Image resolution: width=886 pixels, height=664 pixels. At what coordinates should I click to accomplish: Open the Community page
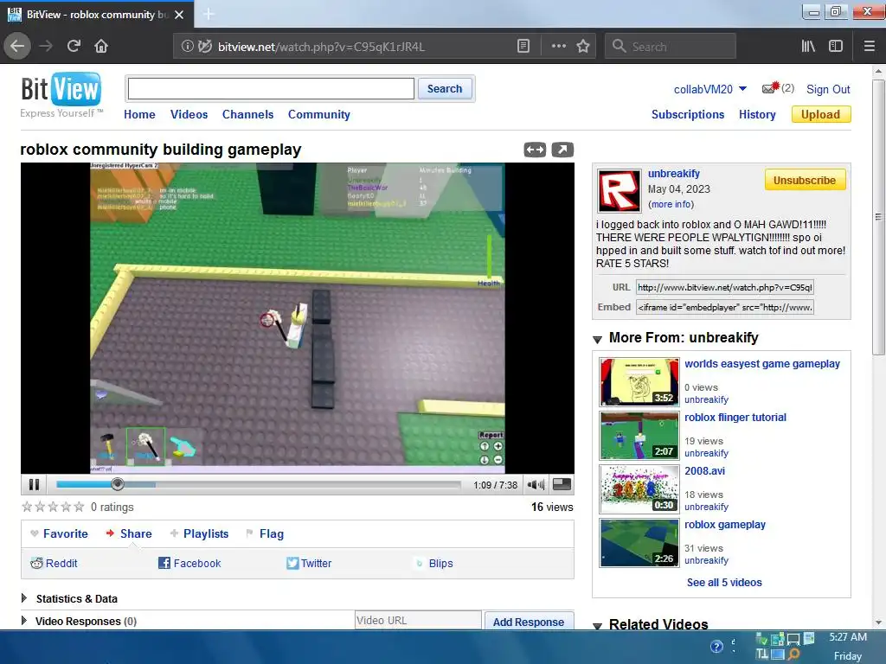tap(318, 114)
